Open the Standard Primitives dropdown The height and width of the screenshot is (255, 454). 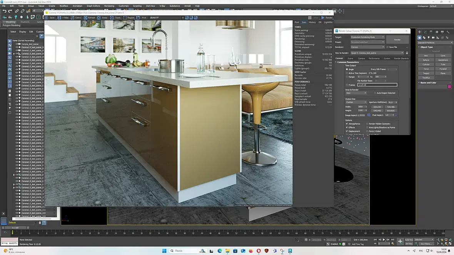[x=435, y=43]
